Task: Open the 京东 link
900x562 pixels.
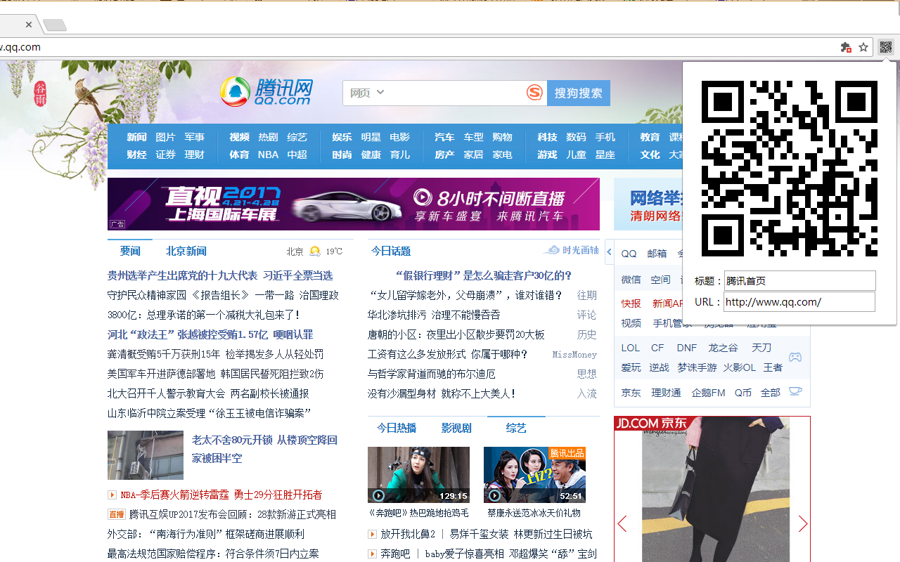Action: click(x=631, y=393)
